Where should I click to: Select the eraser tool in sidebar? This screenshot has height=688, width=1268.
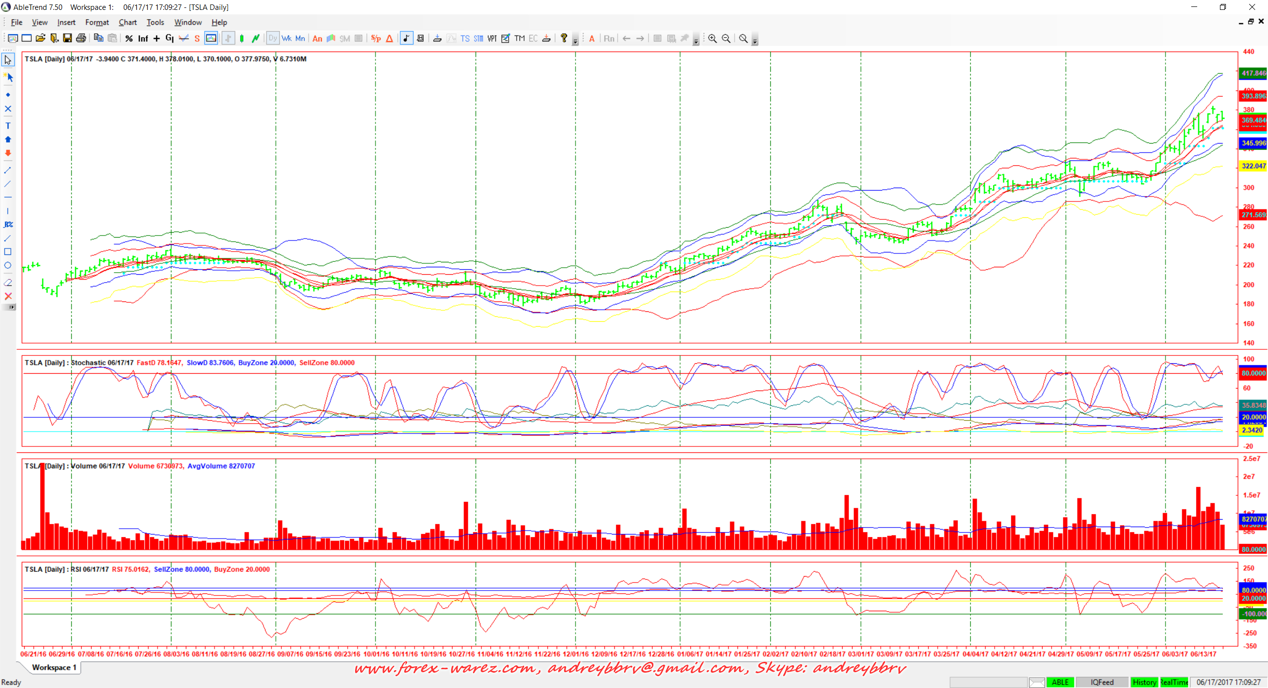pos(8,283)
